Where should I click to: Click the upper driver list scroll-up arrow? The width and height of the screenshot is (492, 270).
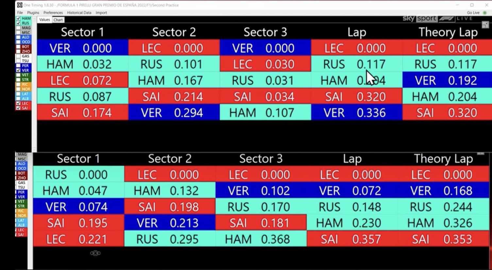tap(34, 19)
